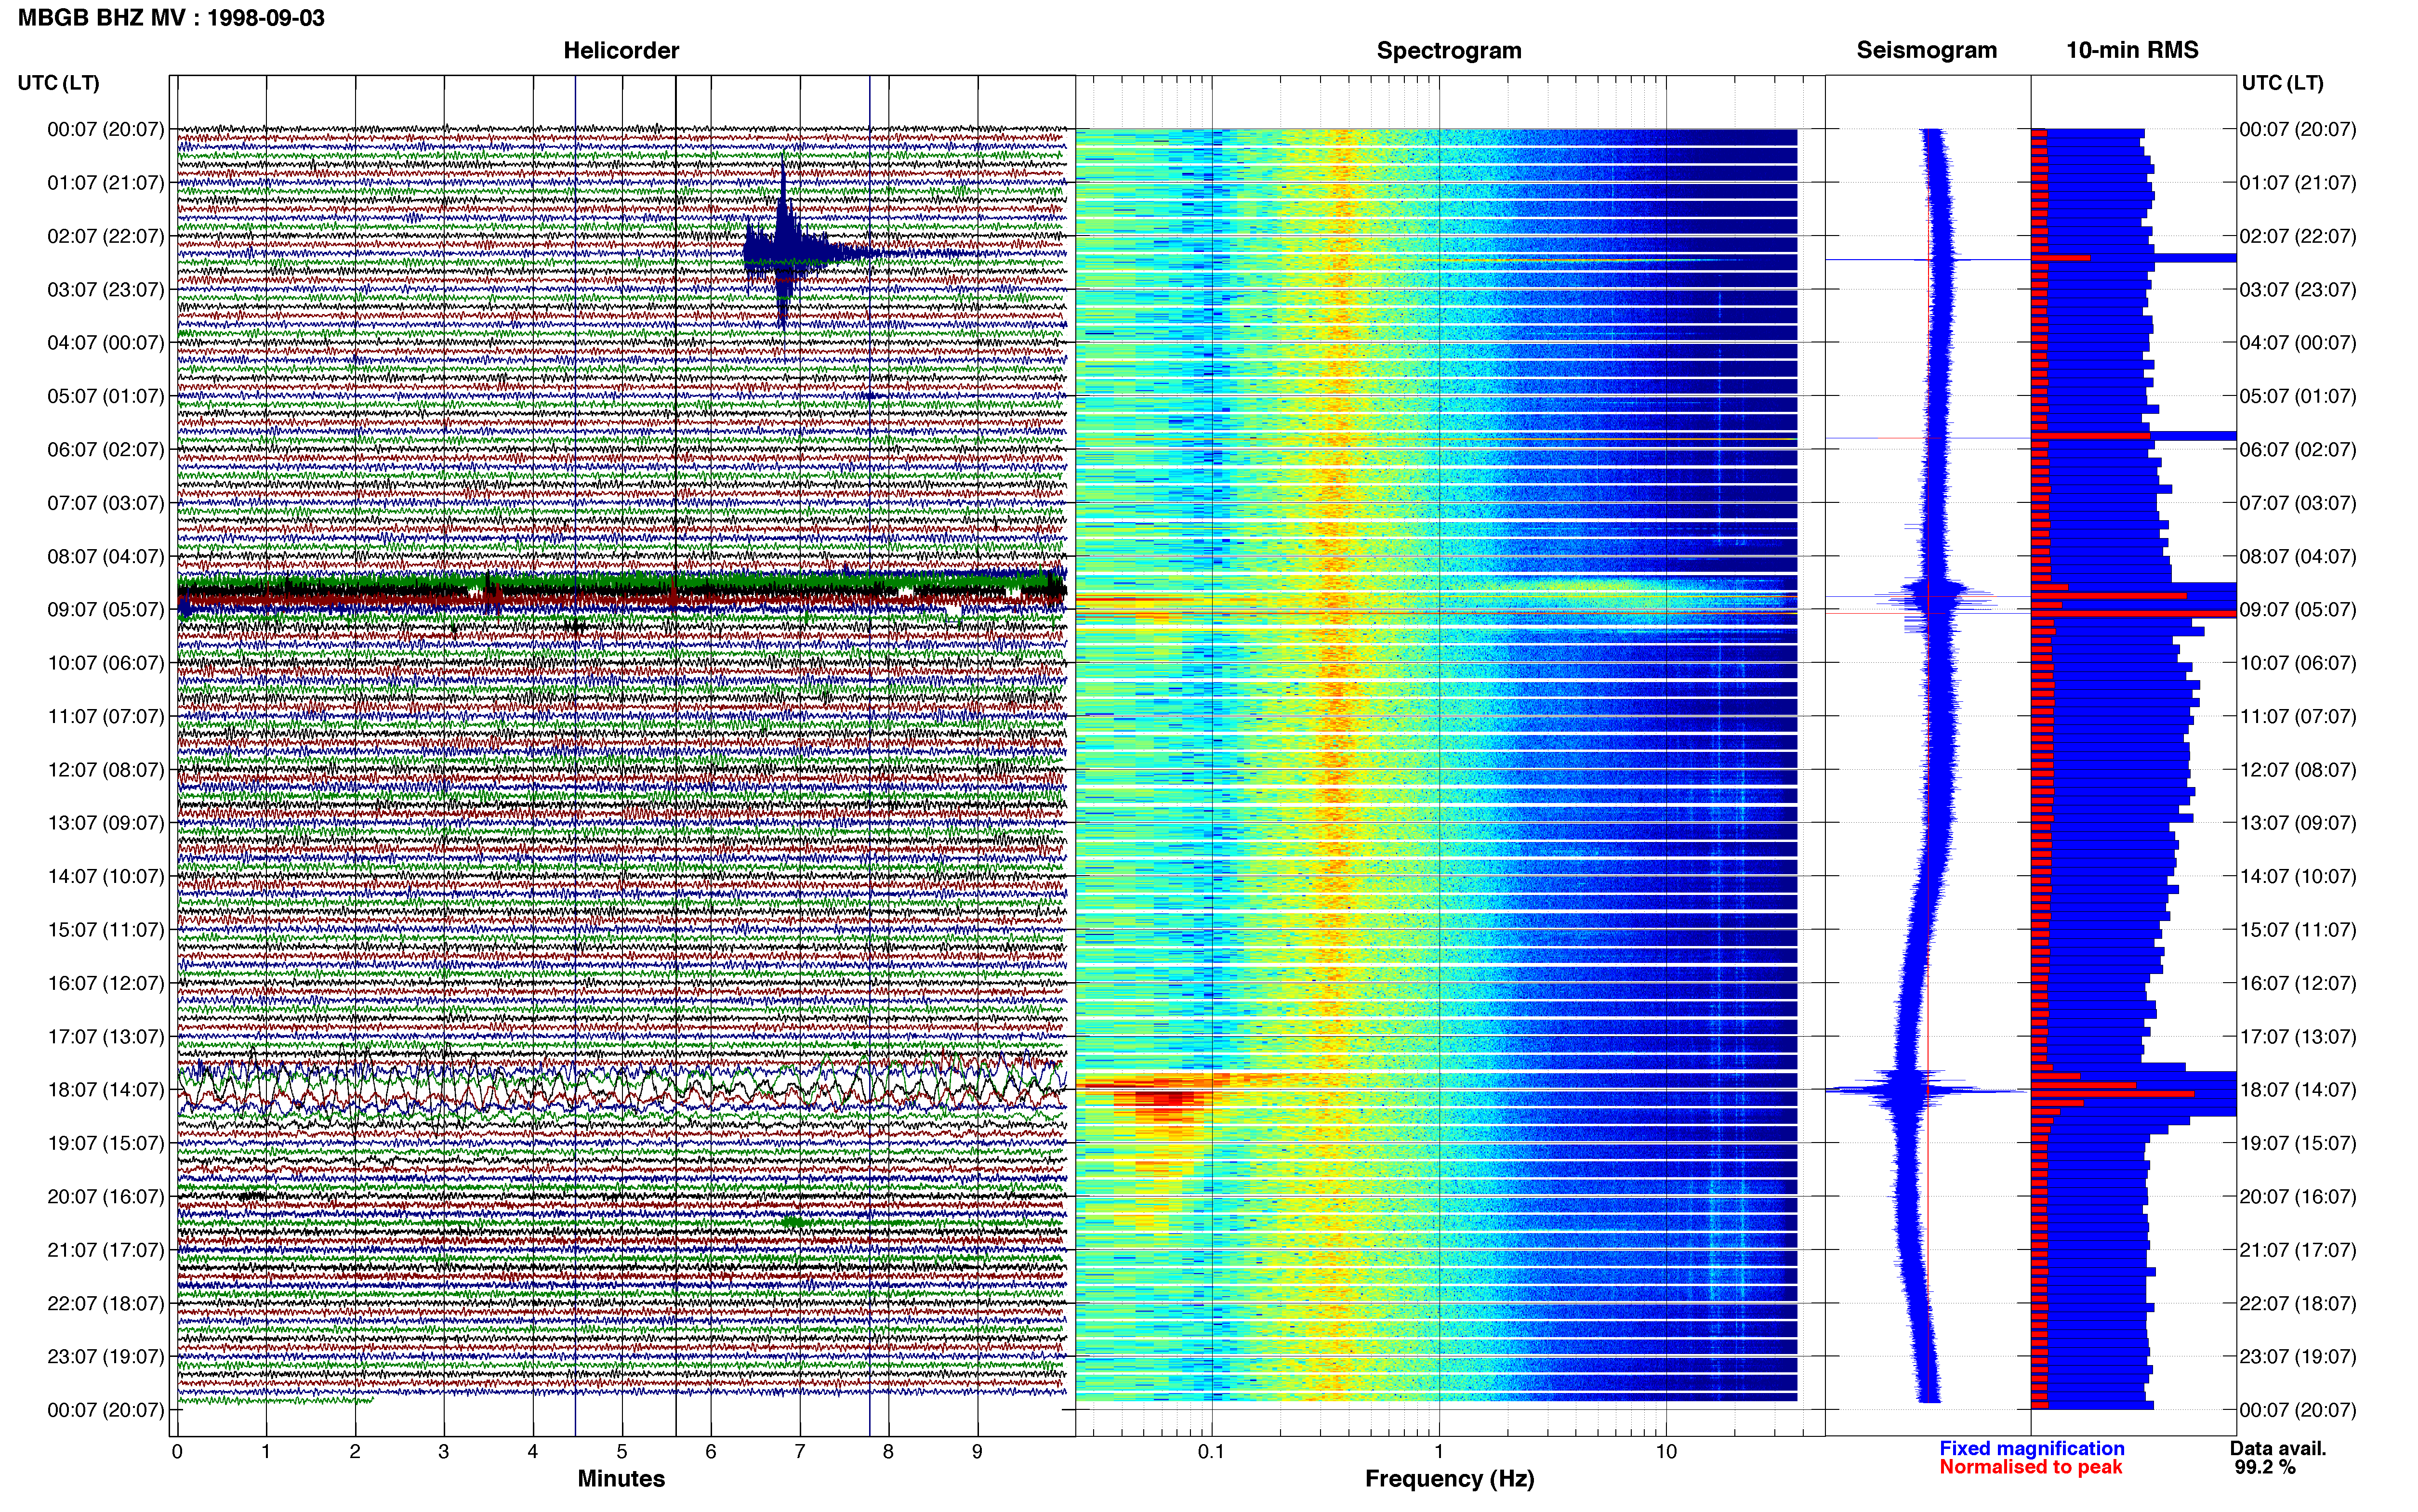2418x1512 pixels.
Task: Click left time label '02:07 (22:07)'
Action: point(105,236)
